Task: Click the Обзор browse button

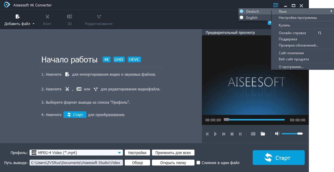Action: (x=137, y=163)
